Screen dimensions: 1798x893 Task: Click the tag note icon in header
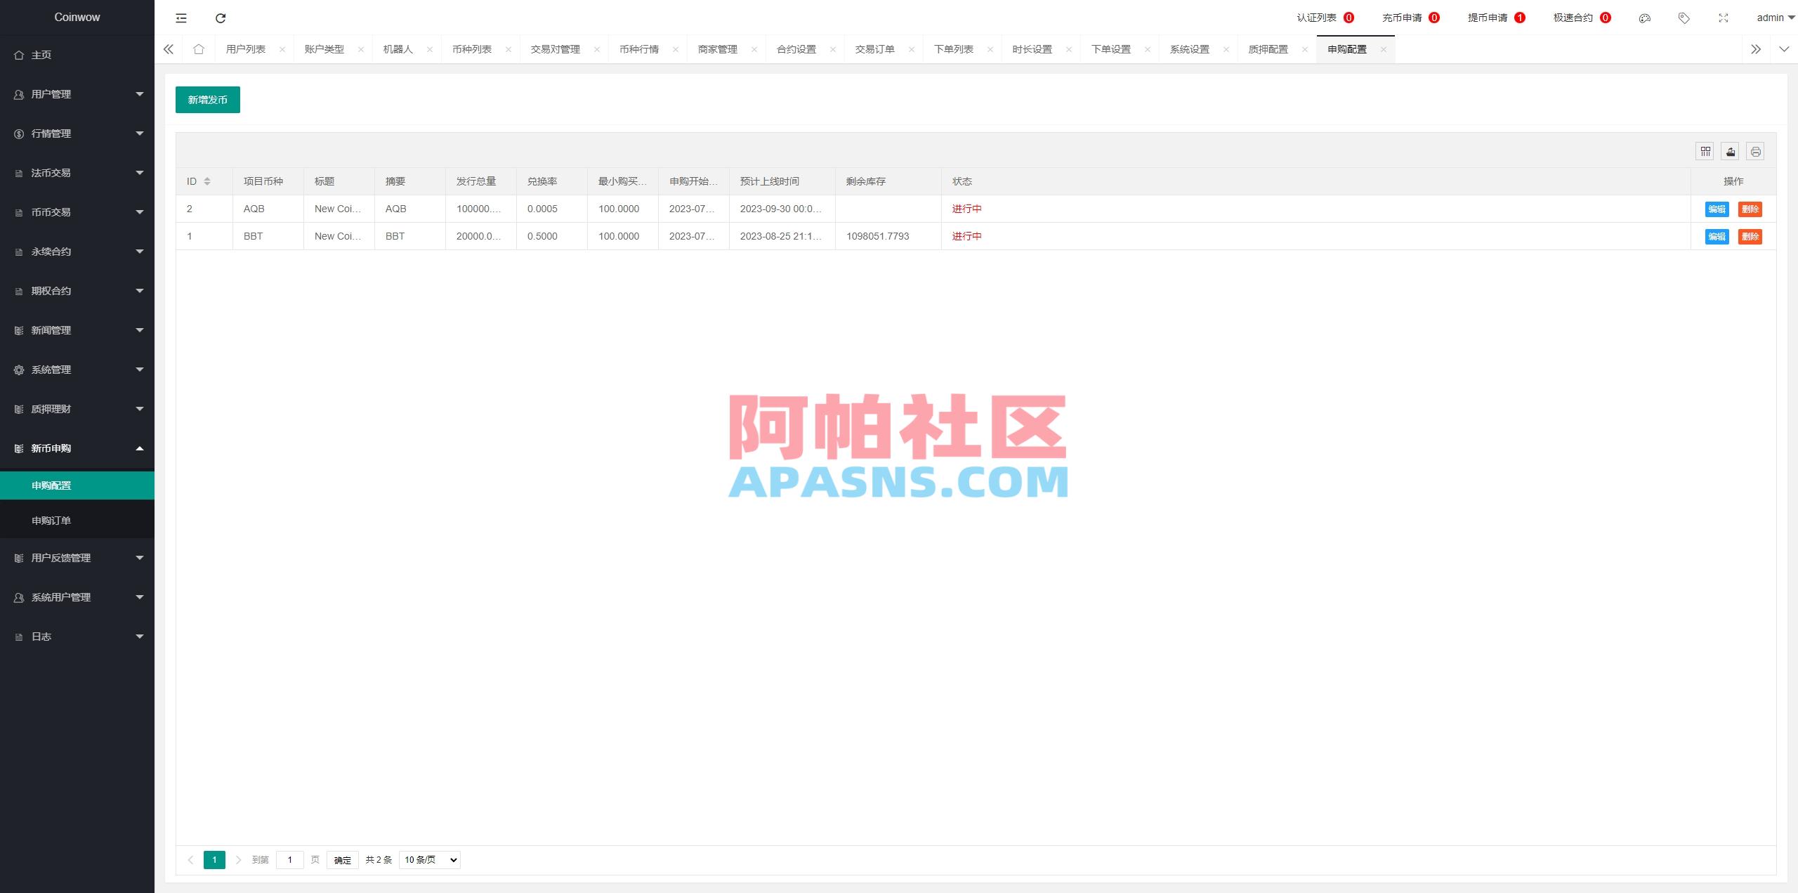[1684, 18]
